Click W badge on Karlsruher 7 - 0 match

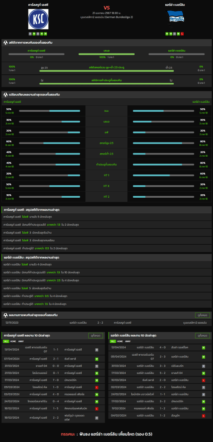click(97, 380)
